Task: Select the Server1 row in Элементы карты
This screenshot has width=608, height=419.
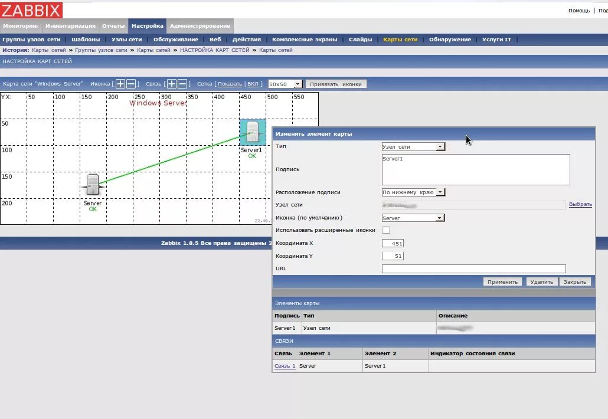Action: 434,328
